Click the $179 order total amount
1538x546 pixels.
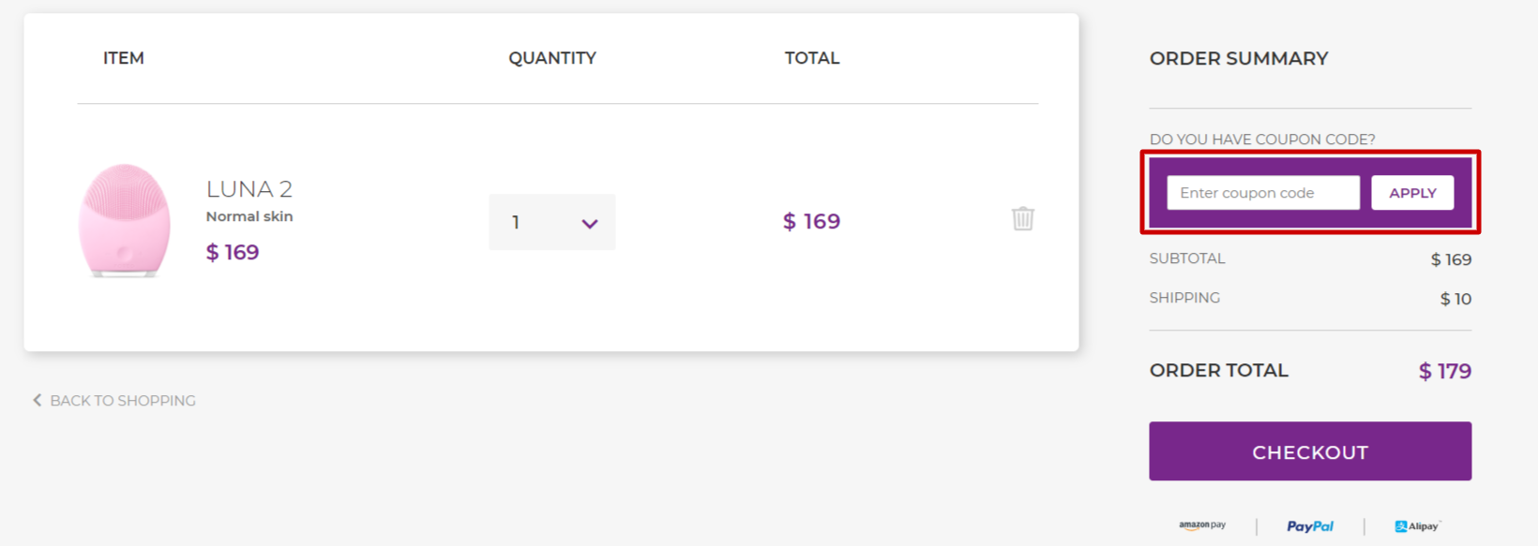point(1444,370)
